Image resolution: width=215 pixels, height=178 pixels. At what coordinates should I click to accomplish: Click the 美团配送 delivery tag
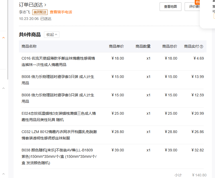click(40, 12)
